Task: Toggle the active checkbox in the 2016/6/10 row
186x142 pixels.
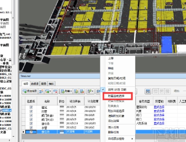Action: 31,123
